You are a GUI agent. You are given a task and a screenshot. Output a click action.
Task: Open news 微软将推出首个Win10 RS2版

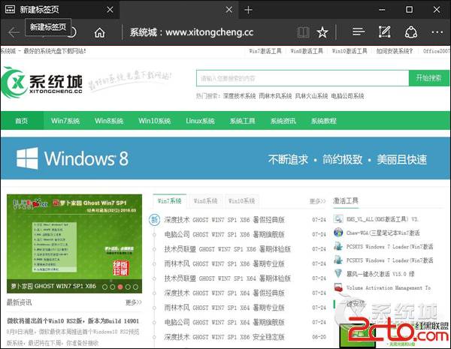(x=73, y=320)
